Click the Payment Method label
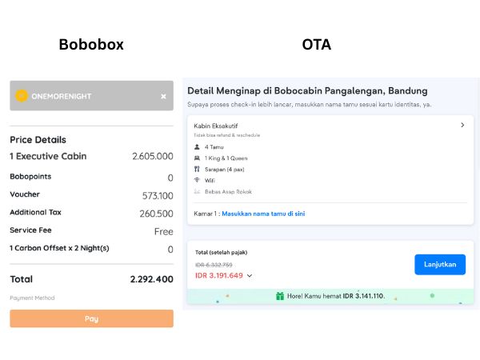Screen dimensions: 480x360 [x=32, y=298]
